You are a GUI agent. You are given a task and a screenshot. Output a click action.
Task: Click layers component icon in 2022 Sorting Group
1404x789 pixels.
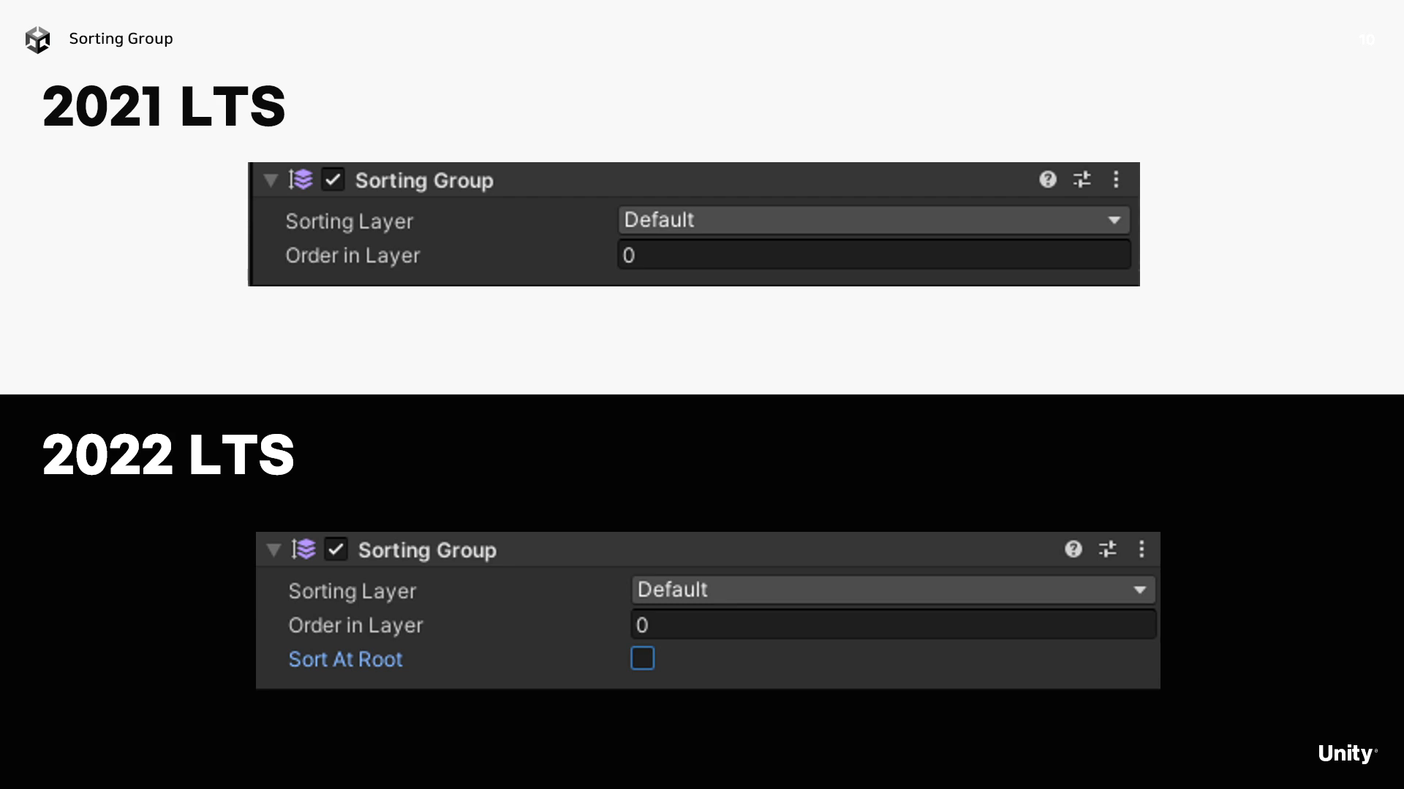(303, 549)
